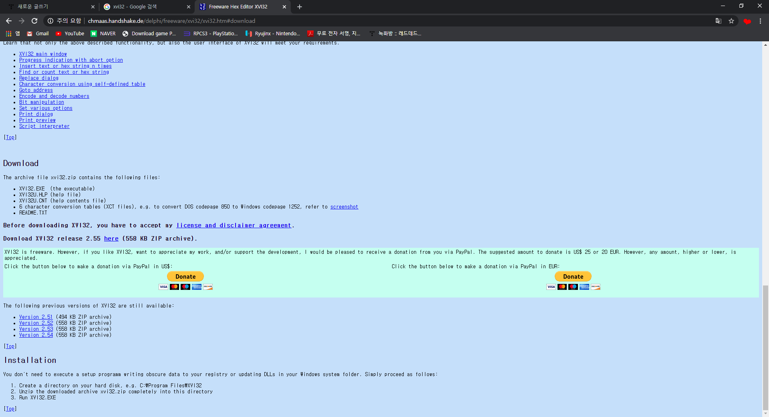Image resolution: width=769 pixels, height=417 pixels.
Task: Open the Replace dialog link
Action: coord(39,78)
